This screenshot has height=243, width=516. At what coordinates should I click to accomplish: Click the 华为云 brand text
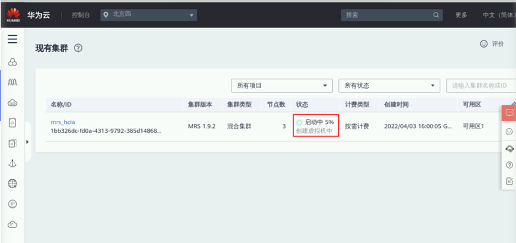coord(39,15)
